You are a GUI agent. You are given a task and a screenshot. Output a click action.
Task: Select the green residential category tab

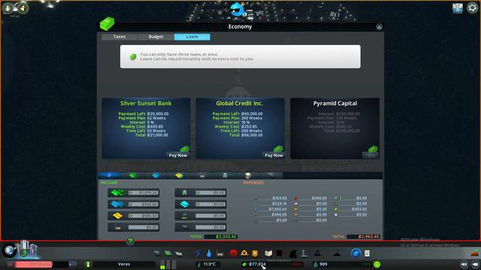[133, 175]
